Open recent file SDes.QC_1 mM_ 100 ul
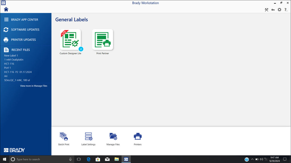291x163 pixels. 17,80
